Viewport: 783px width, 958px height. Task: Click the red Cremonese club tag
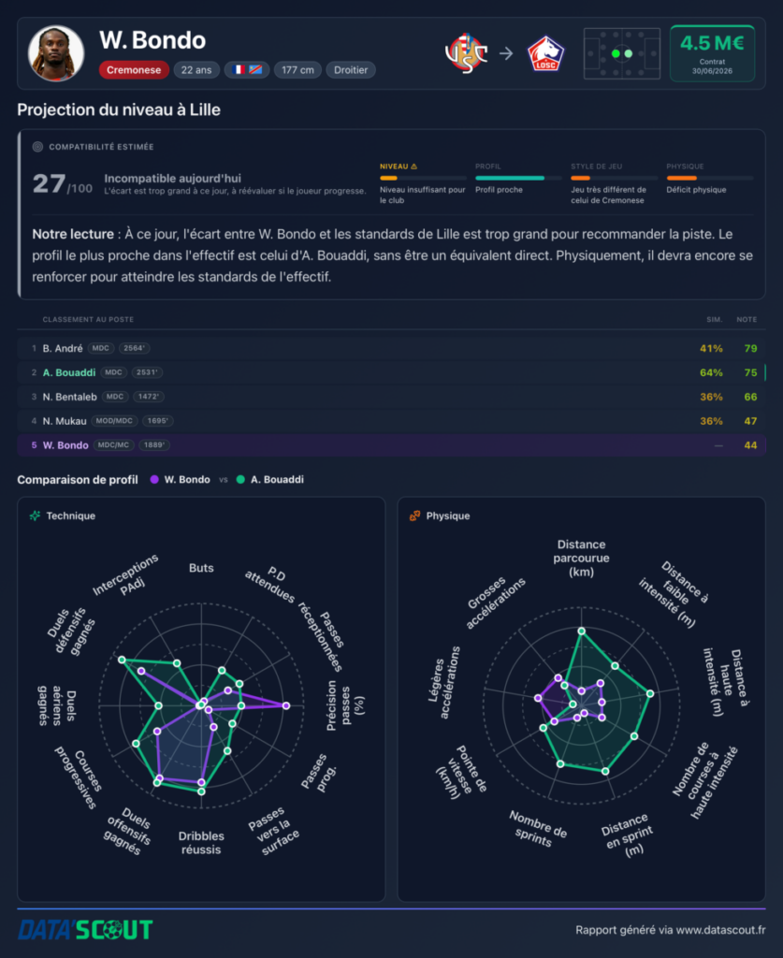[x=134, y=69]
